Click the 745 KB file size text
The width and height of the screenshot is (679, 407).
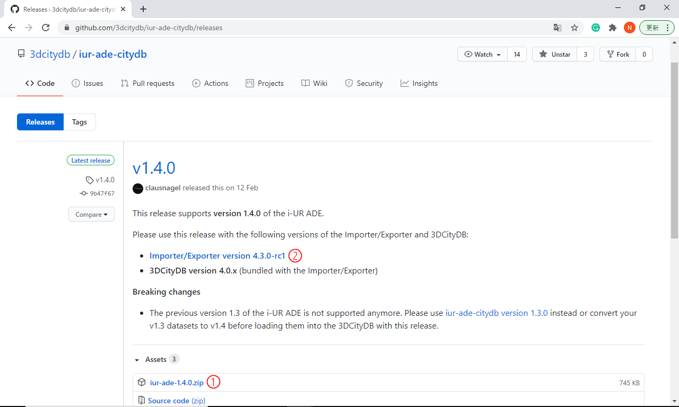pos(629,383)
